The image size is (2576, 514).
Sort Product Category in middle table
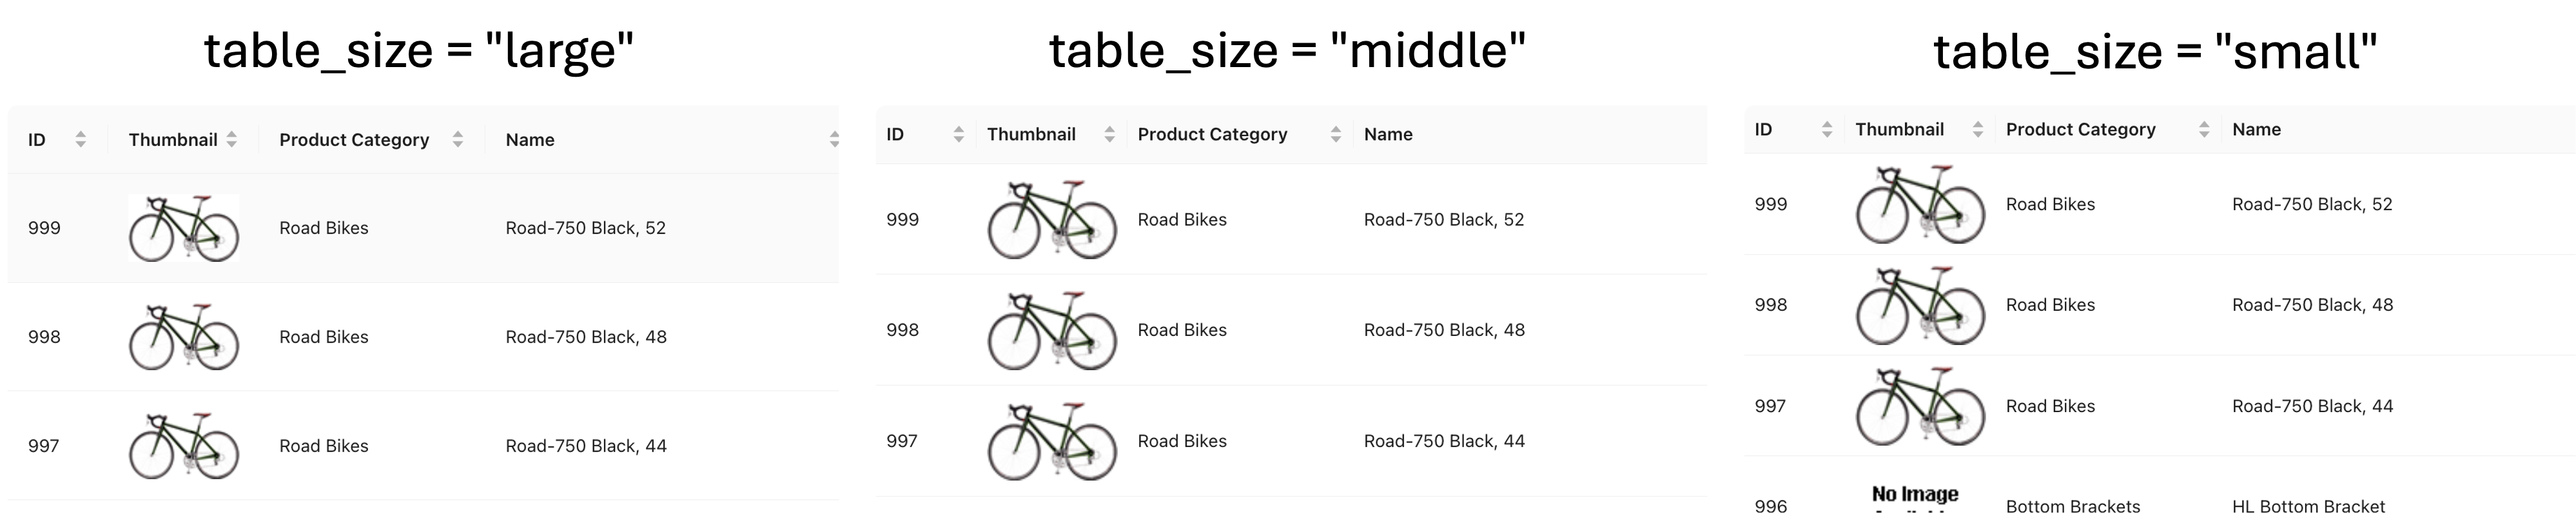[1335, 134]
